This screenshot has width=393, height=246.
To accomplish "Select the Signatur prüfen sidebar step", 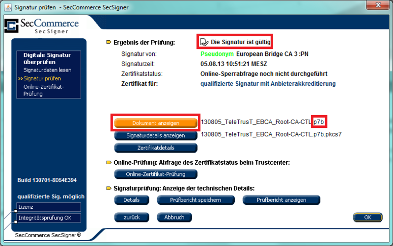I will [42, 78].
